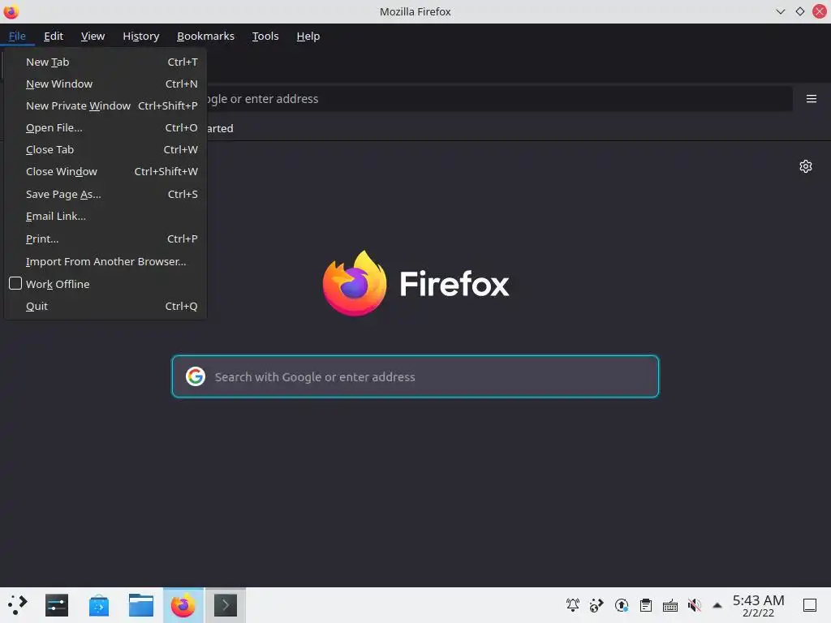Open the Discover software center from the taskbar
Image resolution: width=831 pixels, height=623 pixels.
(x=99, y=605)
